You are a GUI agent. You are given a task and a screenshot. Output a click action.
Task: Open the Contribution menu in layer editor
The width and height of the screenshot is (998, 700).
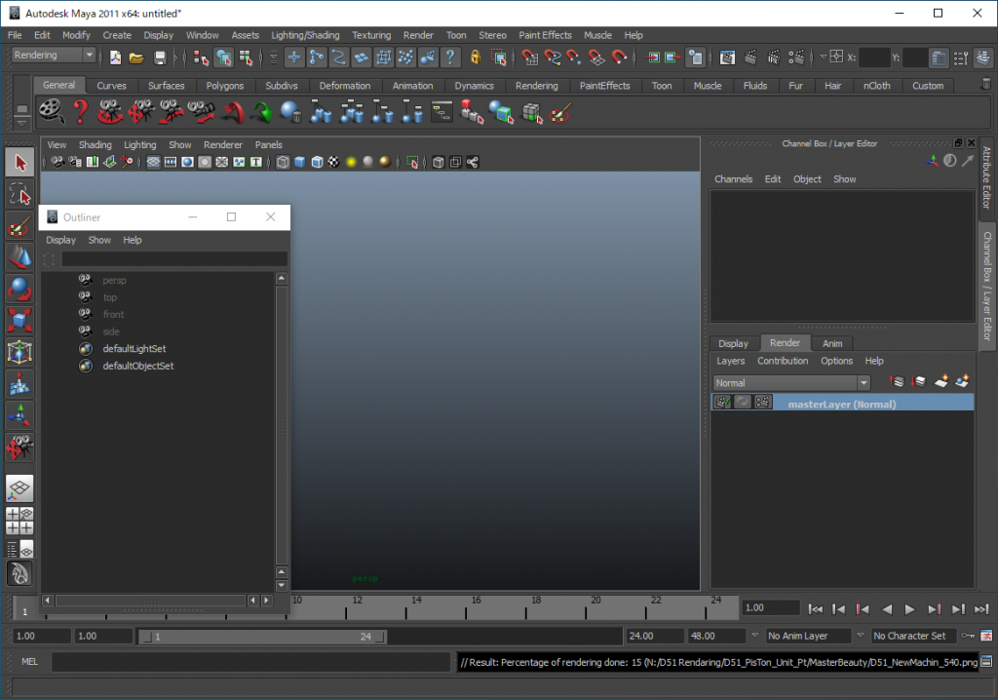tap(783, 361)
